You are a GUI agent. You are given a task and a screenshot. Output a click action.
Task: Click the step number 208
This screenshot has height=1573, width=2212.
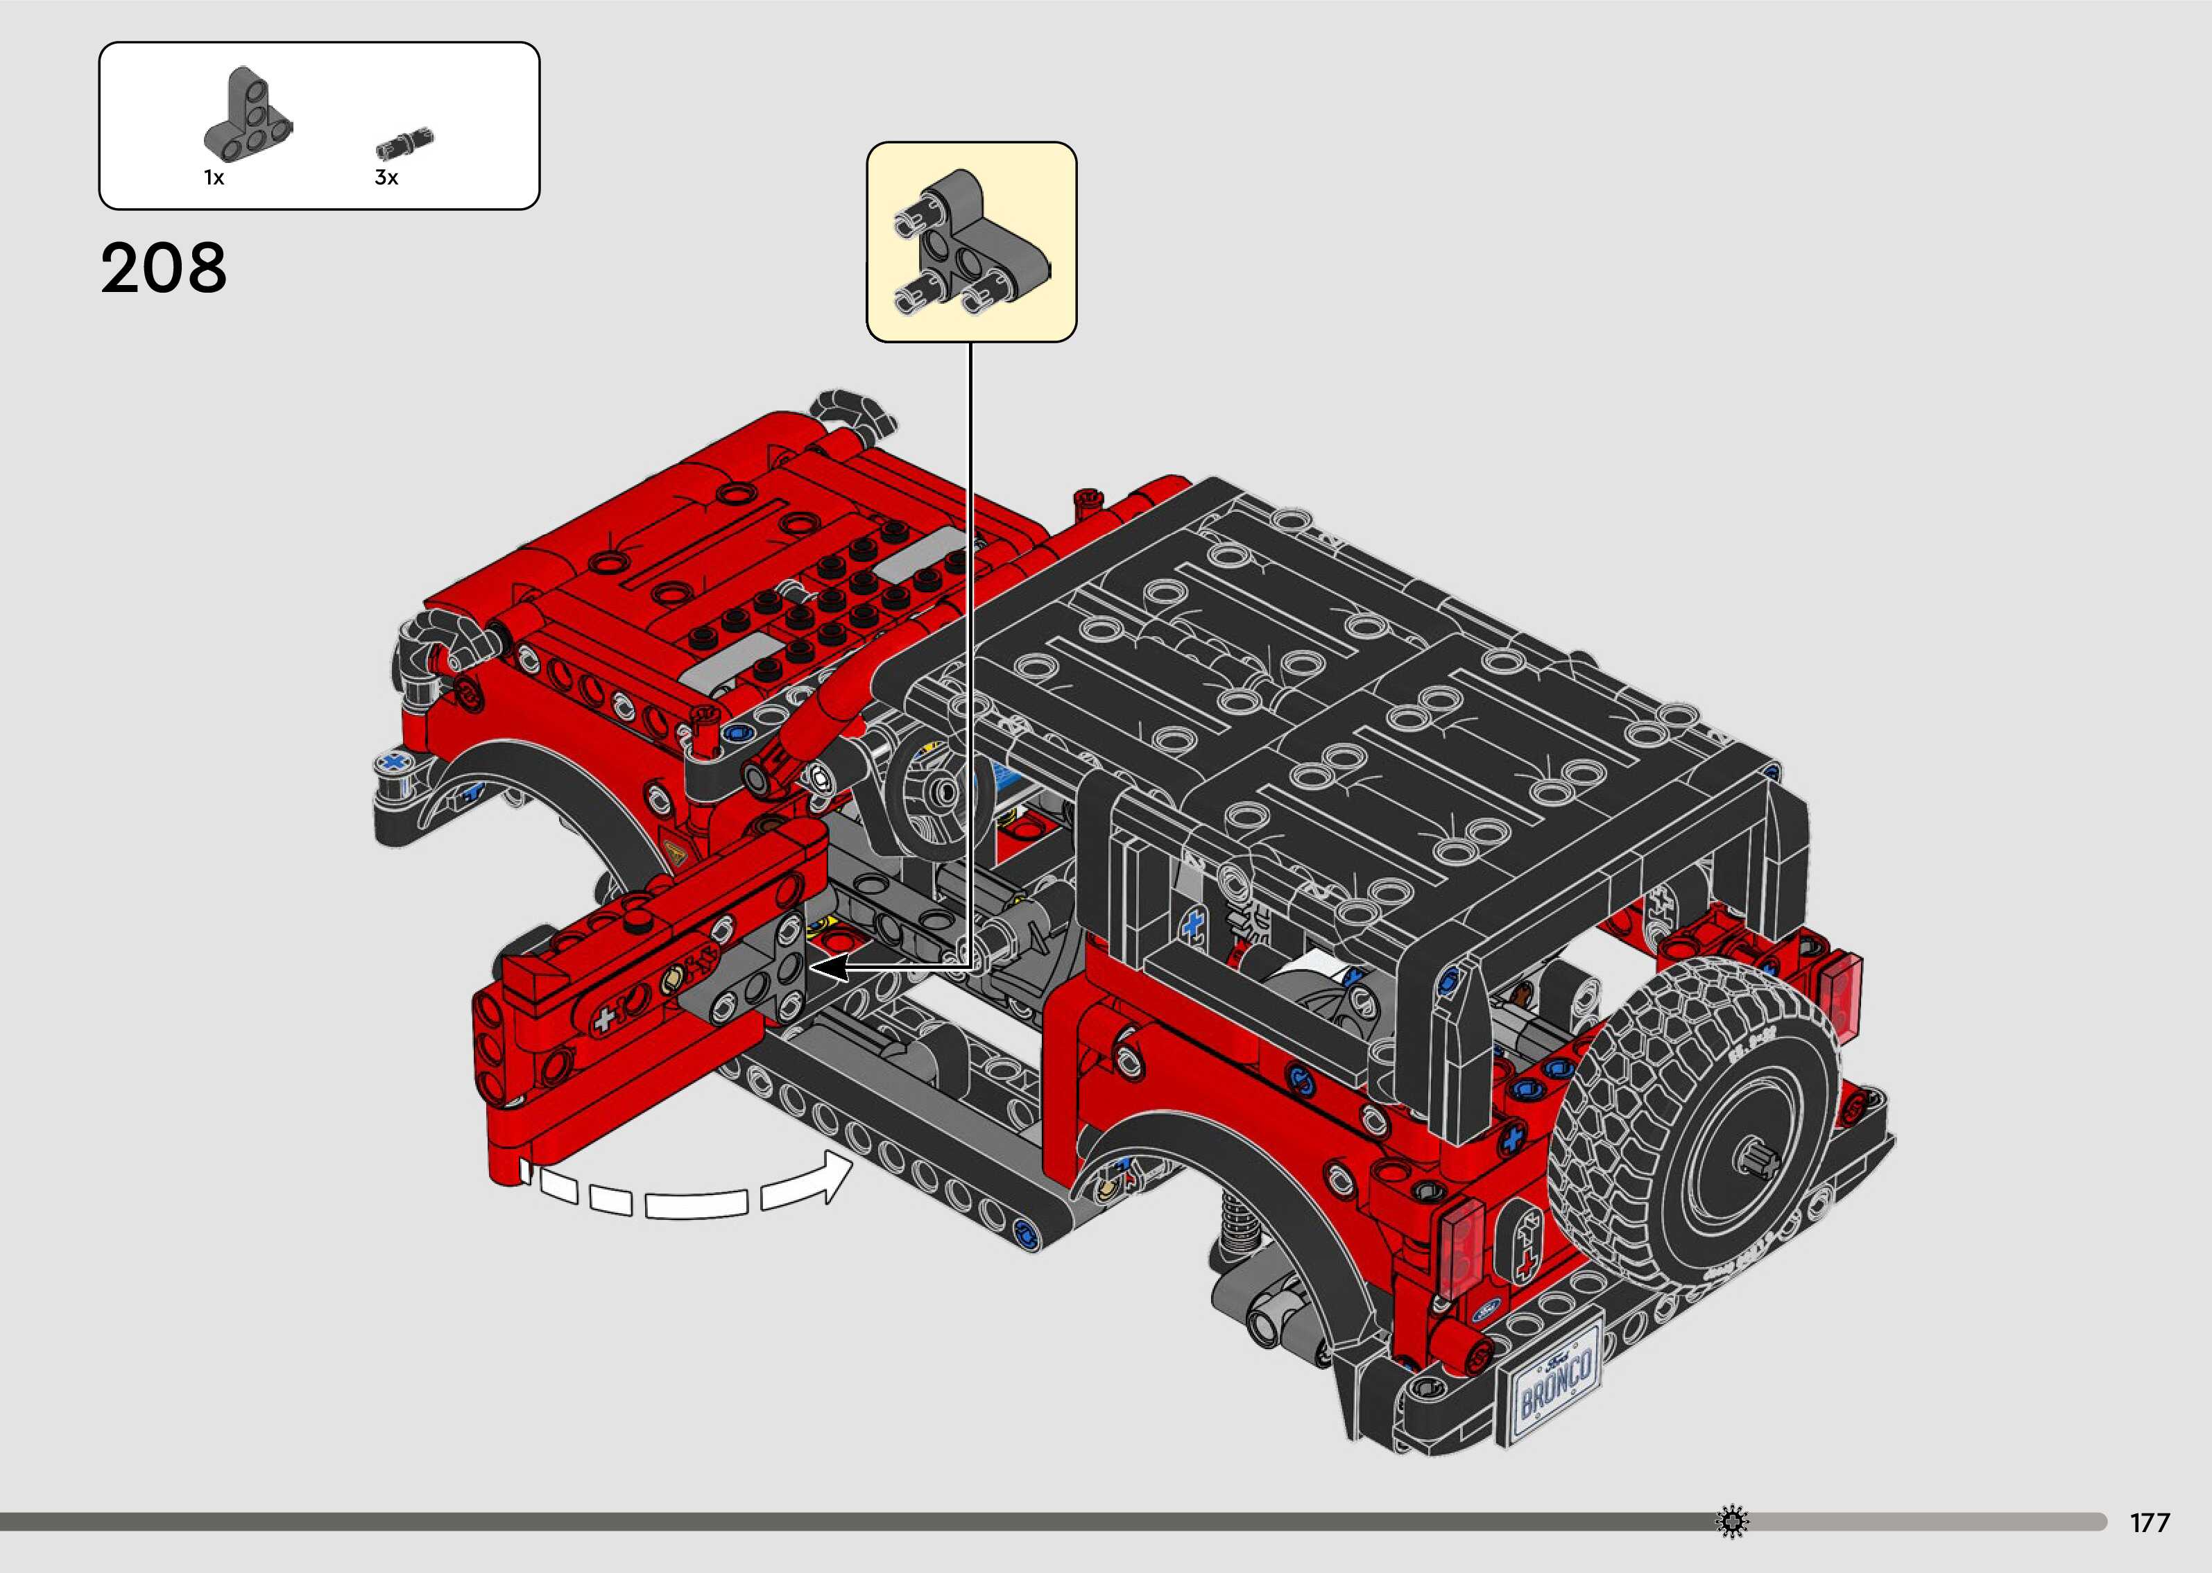point(163,268)
